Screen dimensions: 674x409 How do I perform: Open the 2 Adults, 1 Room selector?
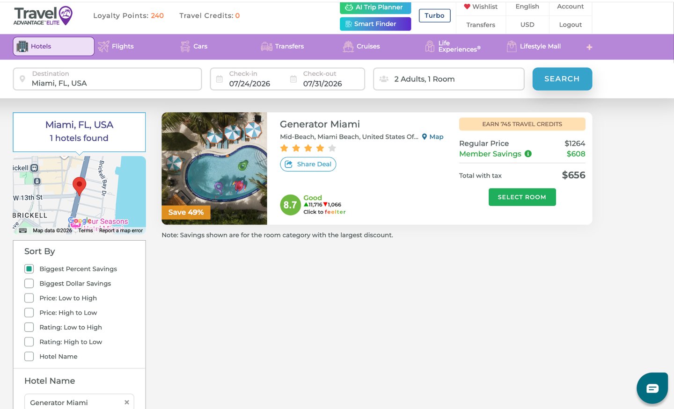pyautogui.click(x=449, y=79)
